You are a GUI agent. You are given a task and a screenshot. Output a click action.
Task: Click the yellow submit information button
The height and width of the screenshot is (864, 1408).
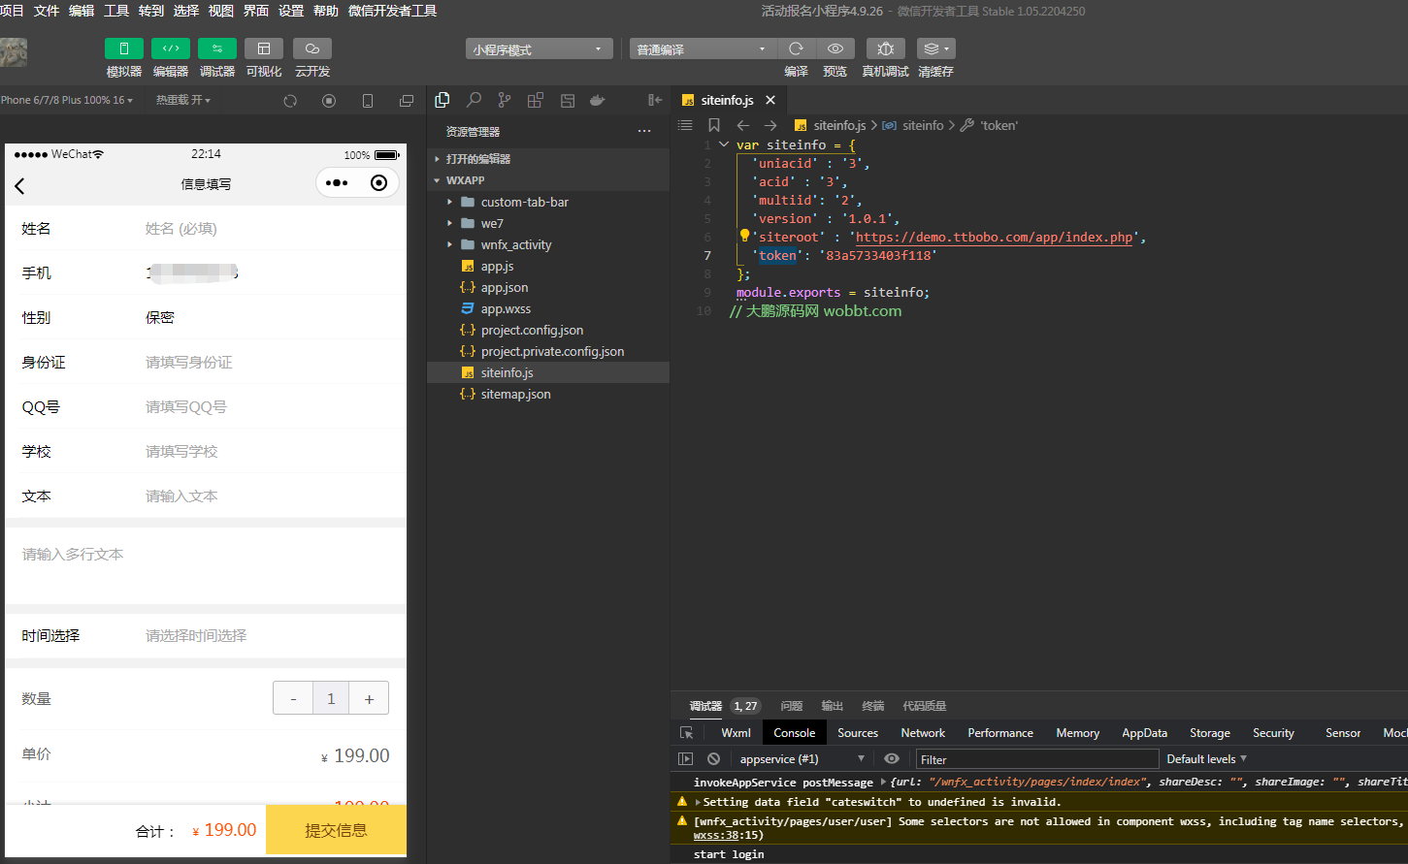(x=336, y=830)
